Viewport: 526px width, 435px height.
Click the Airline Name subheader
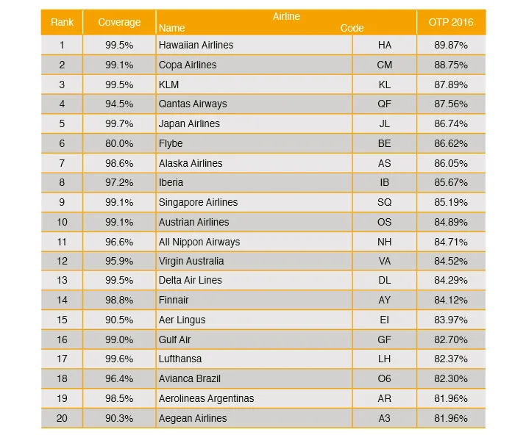tap(171, 28)
